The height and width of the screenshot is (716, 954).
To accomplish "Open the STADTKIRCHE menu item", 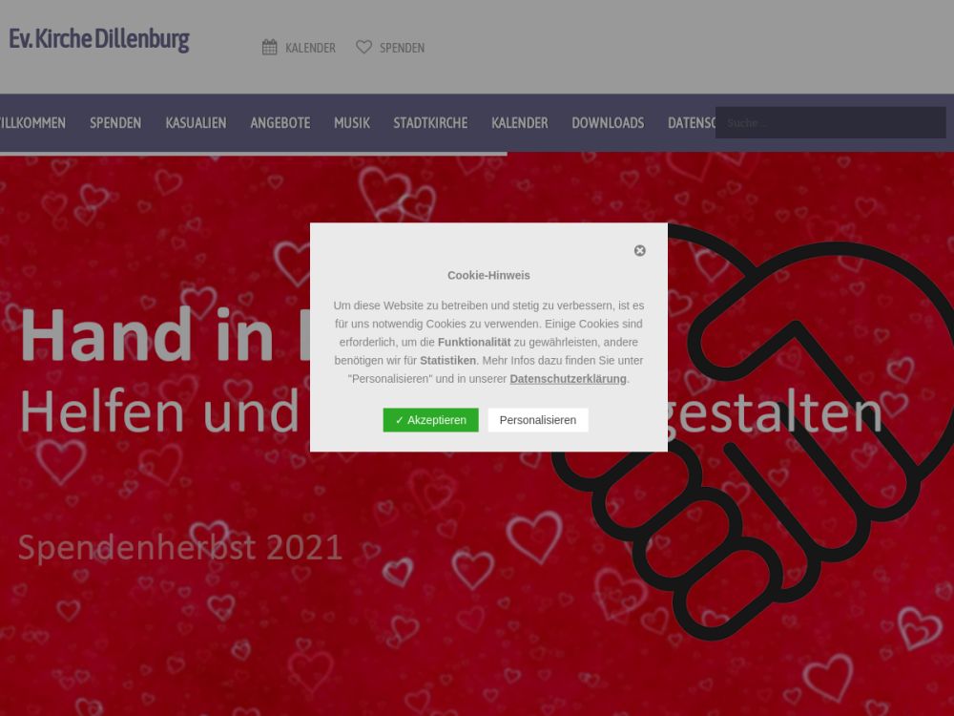I will [430, 123].
